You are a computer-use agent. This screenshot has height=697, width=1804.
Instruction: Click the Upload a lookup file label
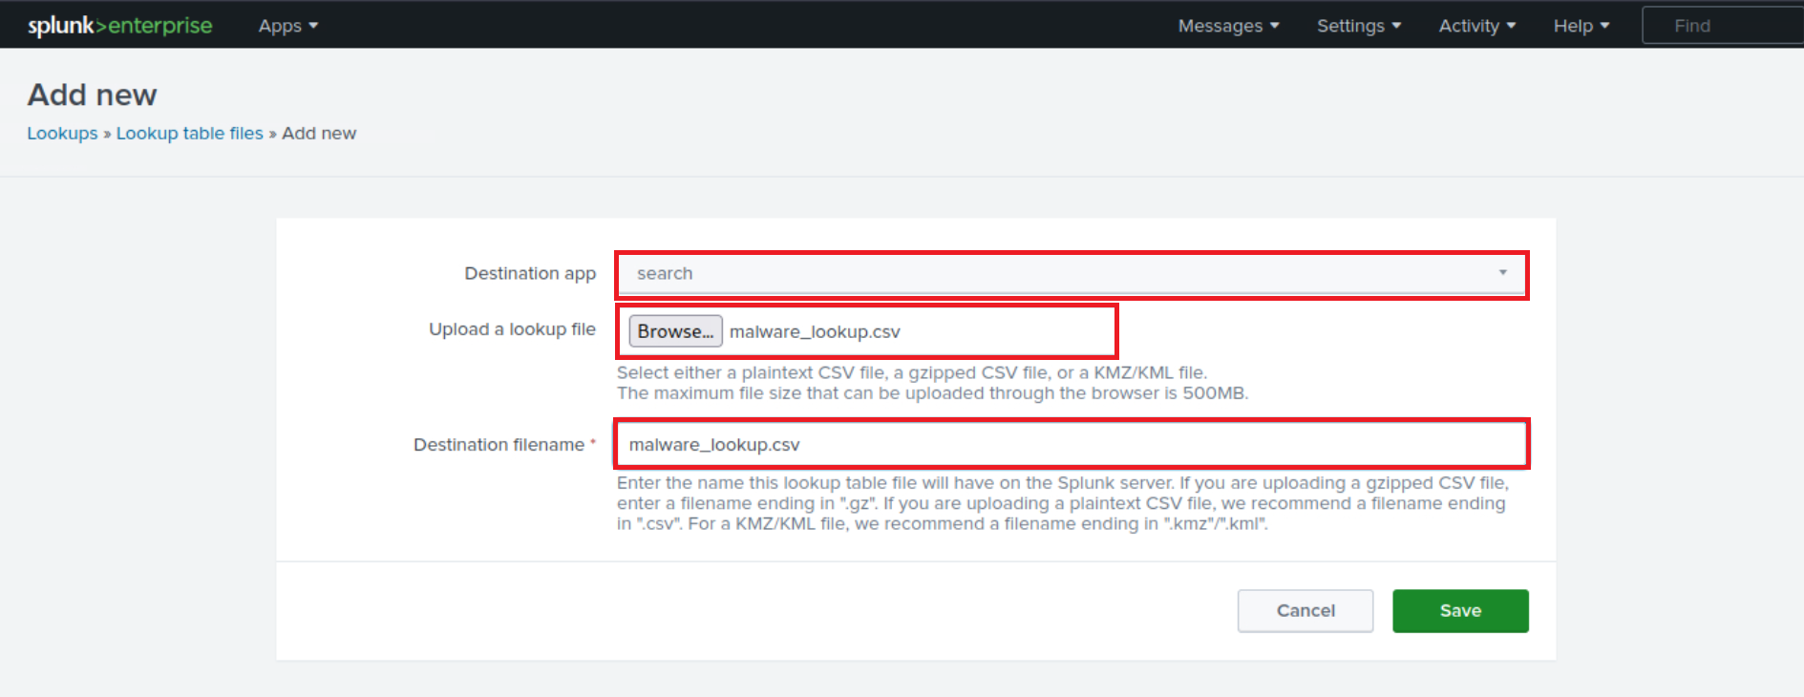point(512,329)
